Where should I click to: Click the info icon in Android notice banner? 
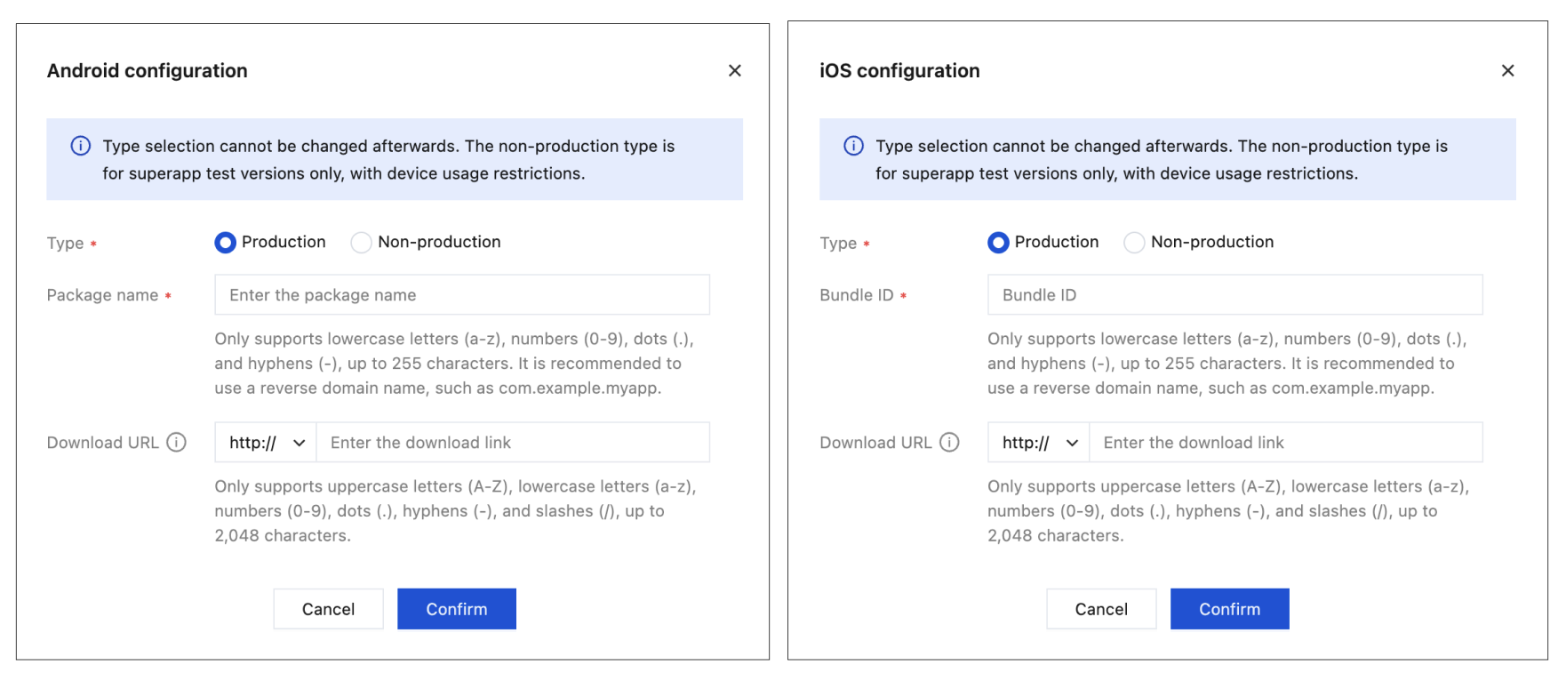click(x=81, y=146)
